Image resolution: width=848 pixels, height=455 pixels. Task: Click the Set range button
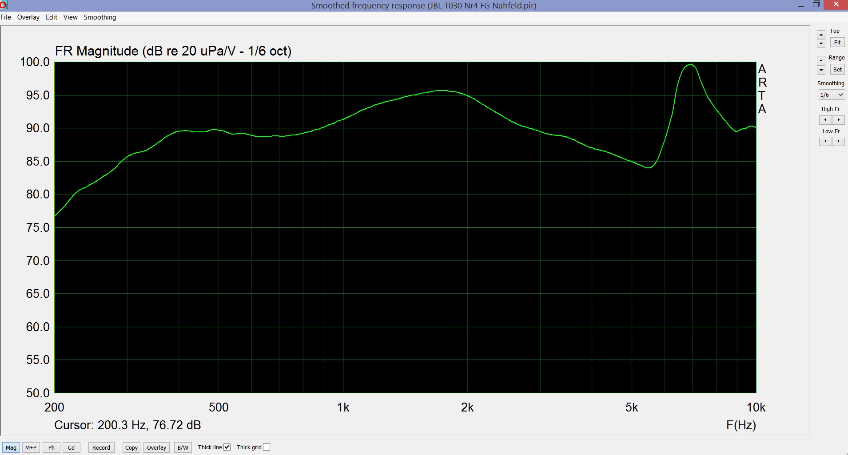(x=837, y=69)
